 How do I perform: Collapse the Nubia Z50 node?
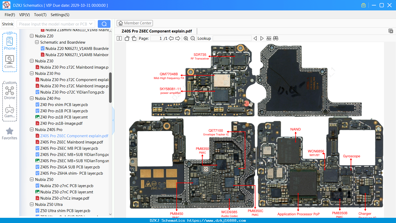[x=32, y=180]
